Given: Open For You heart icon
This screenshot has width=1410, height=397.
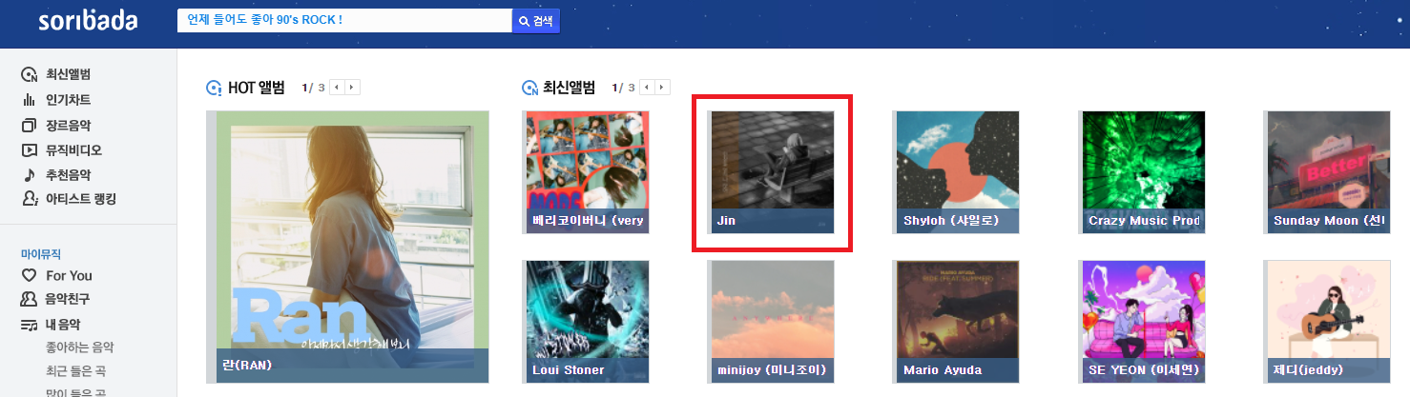Looking at the screenshot, I should 29,275.
